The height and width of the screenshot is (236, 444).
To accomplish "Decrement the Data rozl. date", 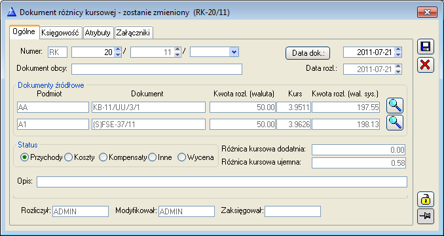I will click(x=398, y=71).
